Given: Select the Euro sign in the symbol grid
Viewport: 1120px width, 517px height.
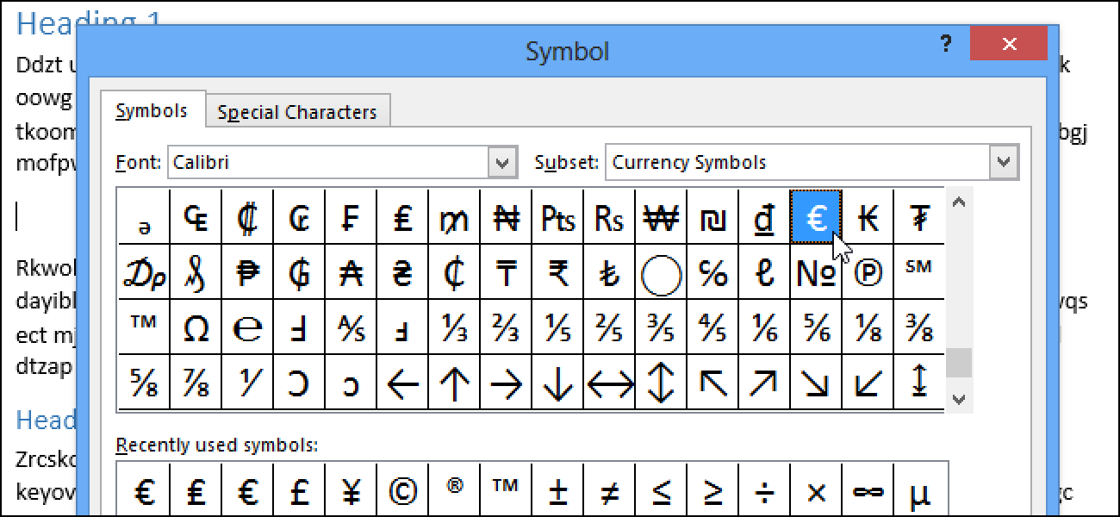Looking at the screenshot, I should click(816, 218).
